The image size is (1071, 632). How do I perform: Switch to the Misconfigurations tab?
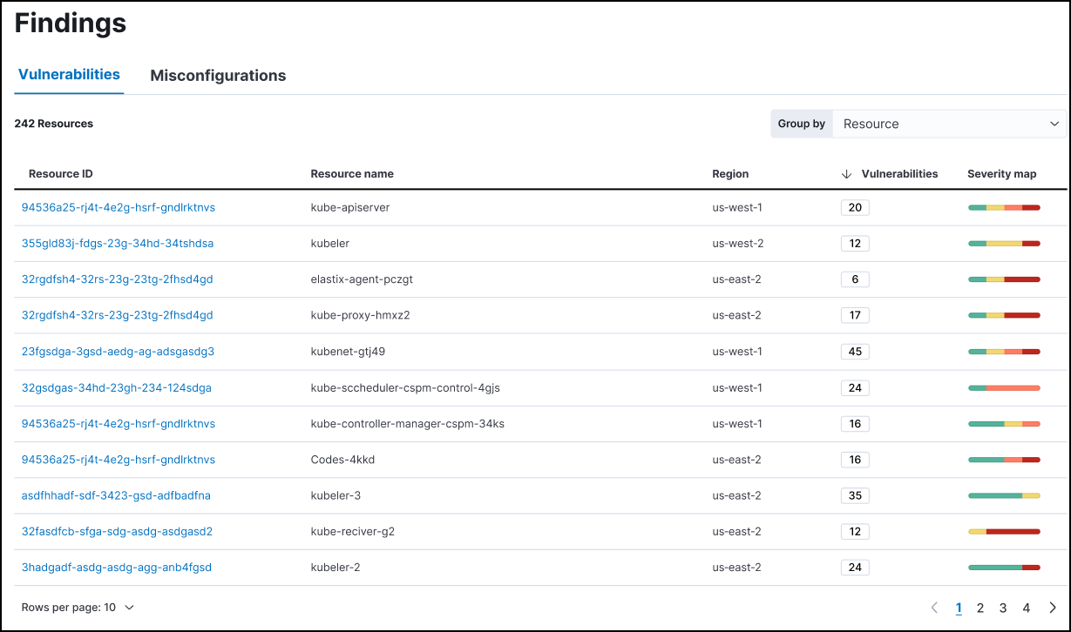coord(218,76)
